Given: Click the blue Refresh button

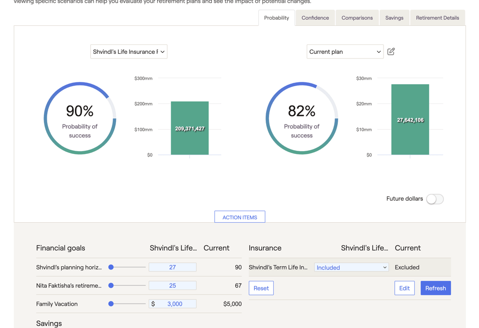Looking at the screenshot, I should pyautogui.click(x=435, y=288).
